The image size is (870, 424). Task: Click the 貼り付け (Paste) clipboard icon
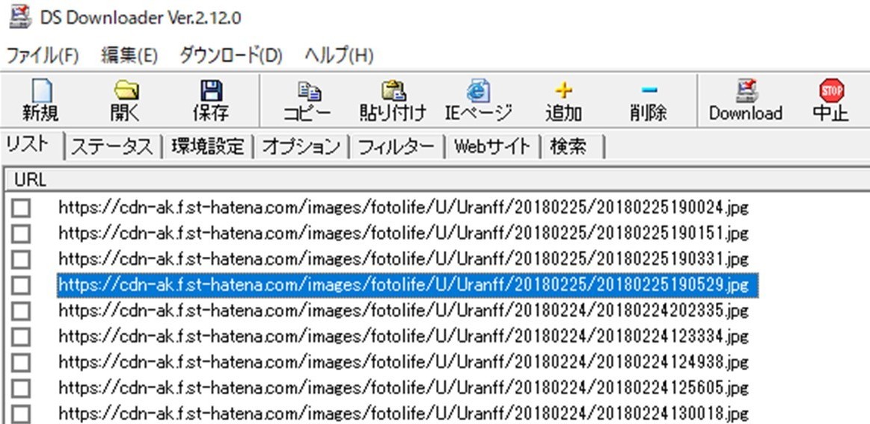click(x=393, y=91)
